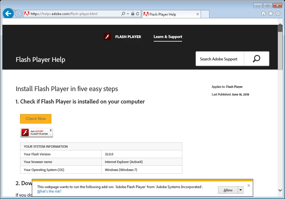Viewport: 285px width, 199px height.
Task: Click the YOUR SYSTEM INFORMATION header
Action: click(46, 147)
